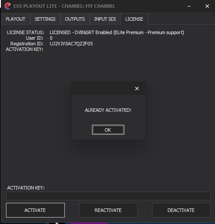This screenshot has width=215, height=224.
Task: Dismiss the popup using its X icon
Action: pos(137,88)
